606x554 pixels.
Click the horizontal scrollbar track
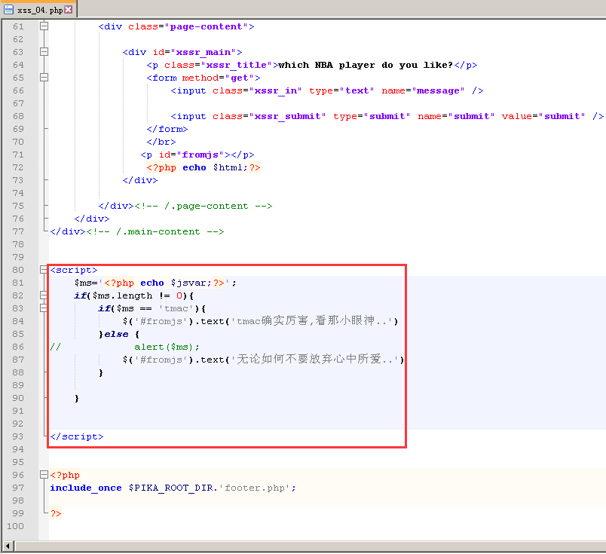click(x=310, y=546)
